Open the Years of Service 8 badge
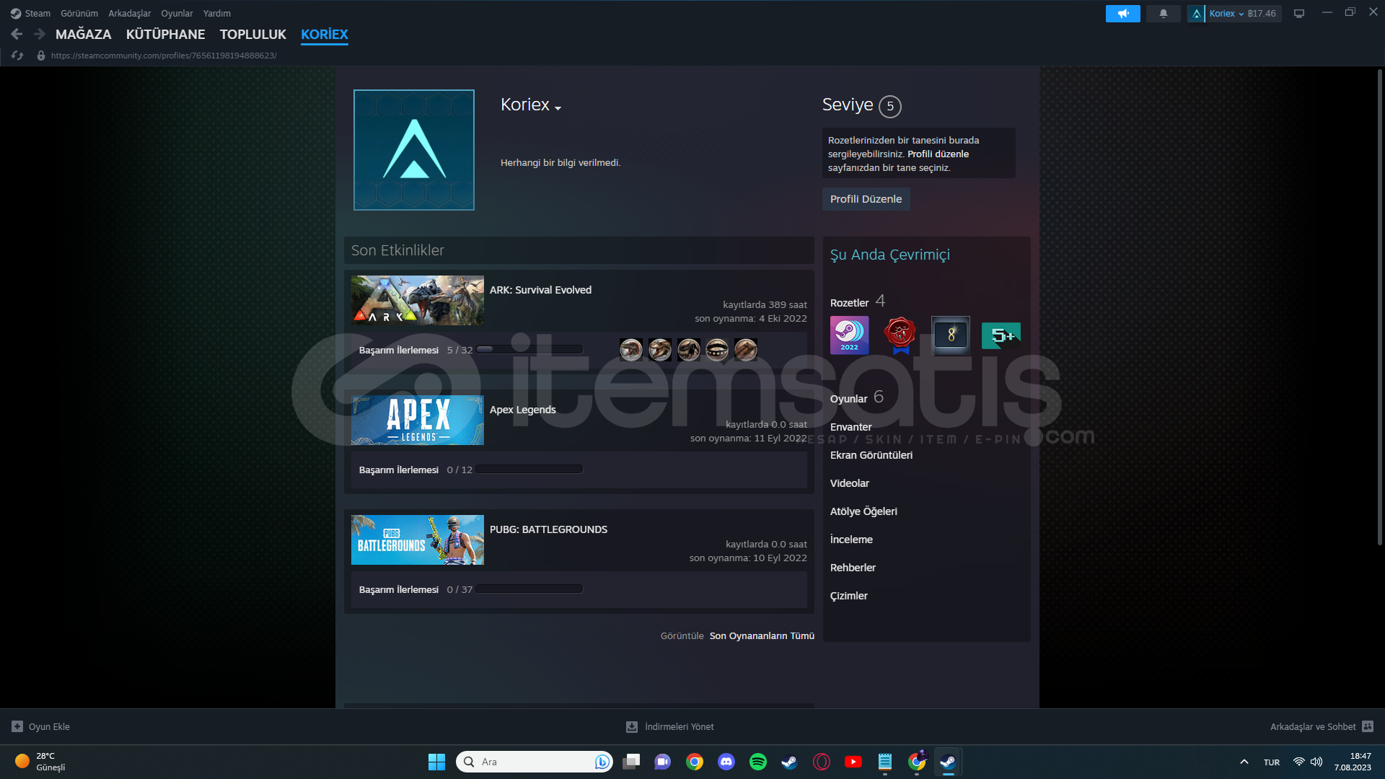Screen dimensions: 1385x779 tap(951, 335)
